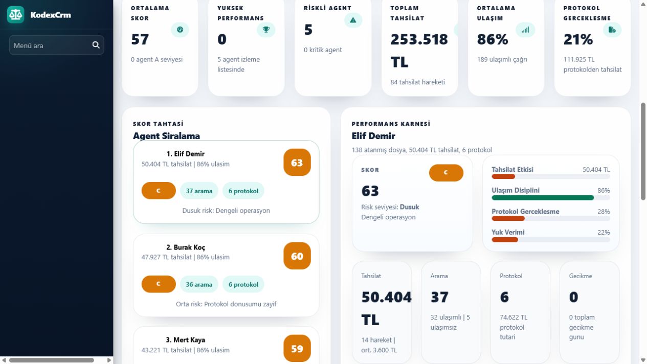Click '5 agent izleme listesinde' text
Viewport: 647px width, 364px height.
point(238,64)
